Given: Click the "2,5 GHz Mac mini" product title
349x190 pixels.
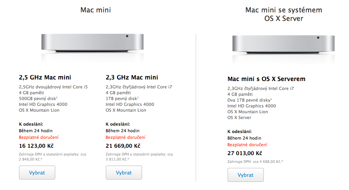Looking at the screenshot, I should coord(45,77).
